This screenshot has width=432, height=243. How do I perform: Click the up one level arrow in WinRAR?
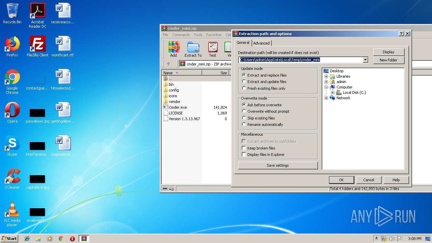click(168, 64)
